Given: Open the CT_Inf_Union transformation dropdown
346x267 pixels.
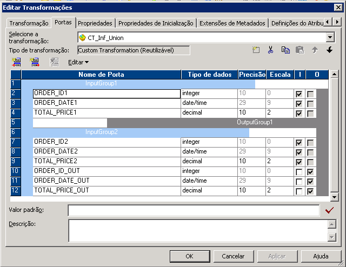Looking at the screenshot, I should (330, 37).
